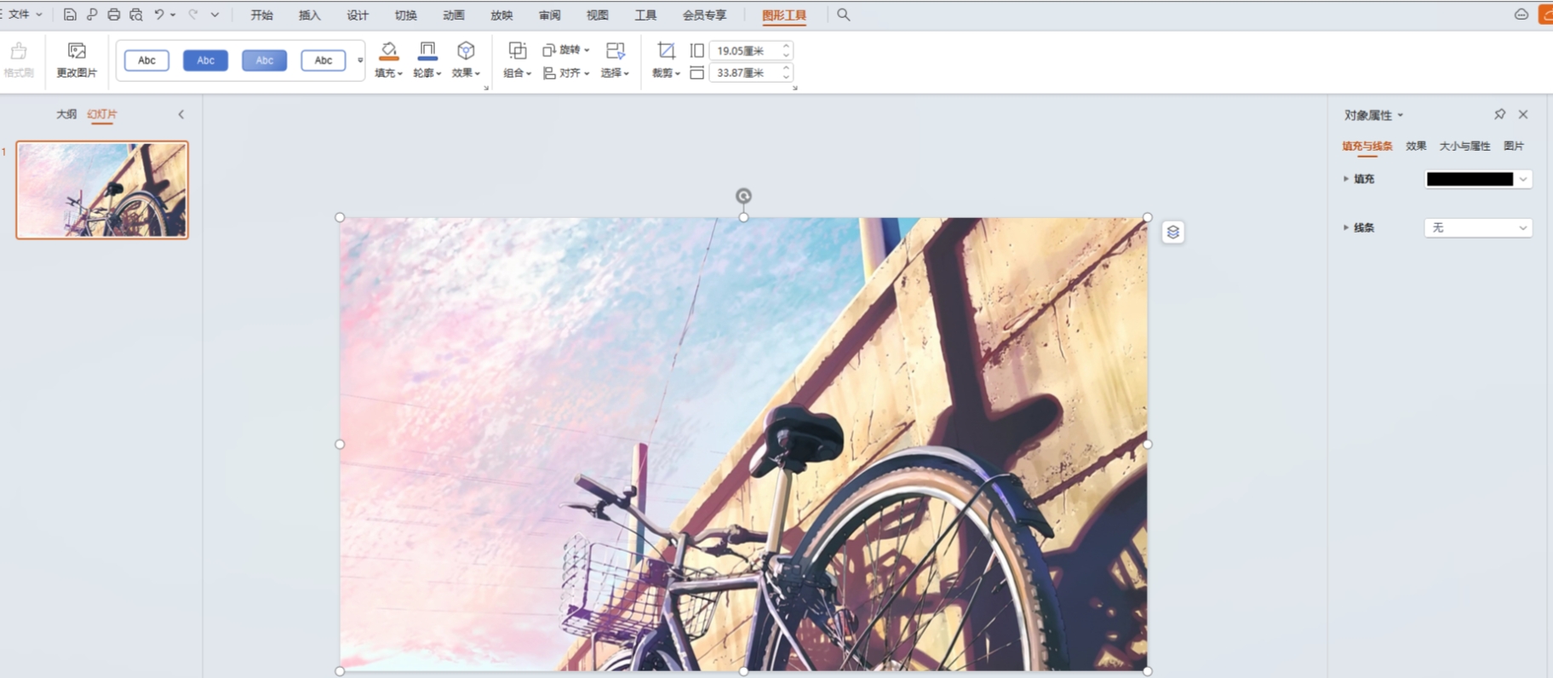The image size is (1553, 678).
Task: Expand the shape style gallery arrow
Action: [360, 60]
